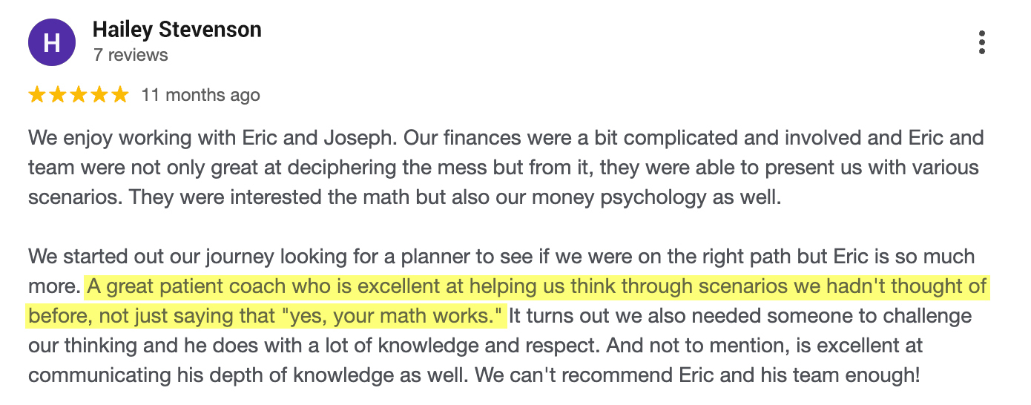Image resolution: width=1031 pixels, height=405 pixels.
Task: Click the second yellow rating star
Action: [57, 95]
